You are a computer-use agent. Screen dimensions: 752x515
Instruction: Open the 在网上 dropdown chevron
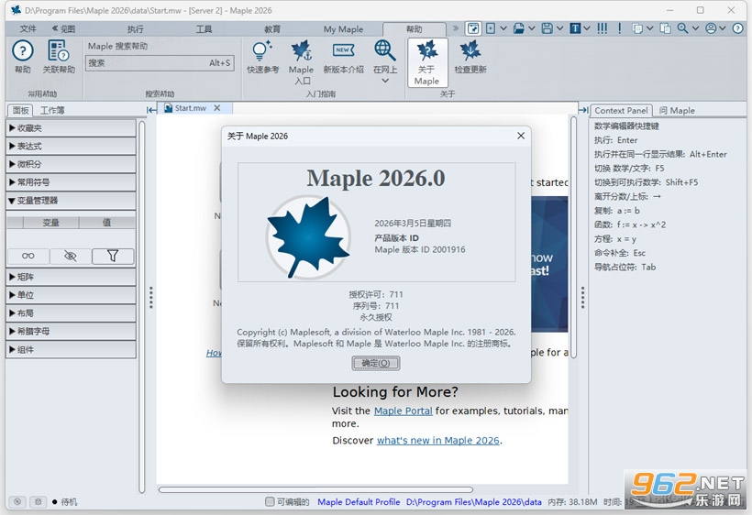(x=385, y=81)
